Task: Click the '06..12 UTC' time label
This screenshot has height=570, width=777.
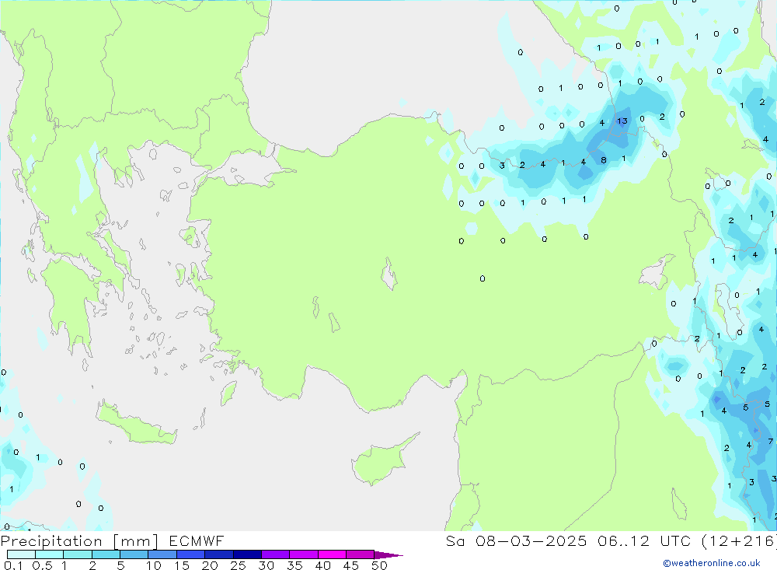Action: (643, 541)
